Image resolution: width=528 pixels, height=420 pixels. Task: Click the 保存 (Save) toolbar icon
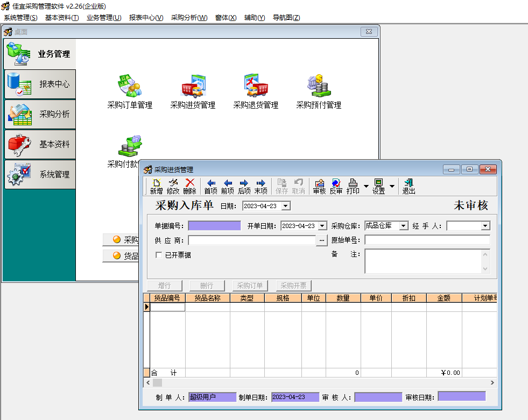tap(282, 187)
